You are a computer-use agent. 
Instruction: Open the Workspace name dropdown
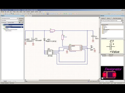click(17, 18)
